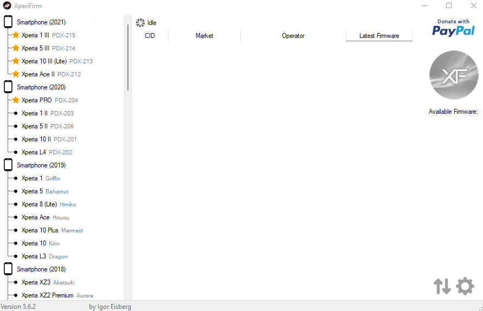
Task: Click the Smartphone (2019) group label
Action: 41,165
